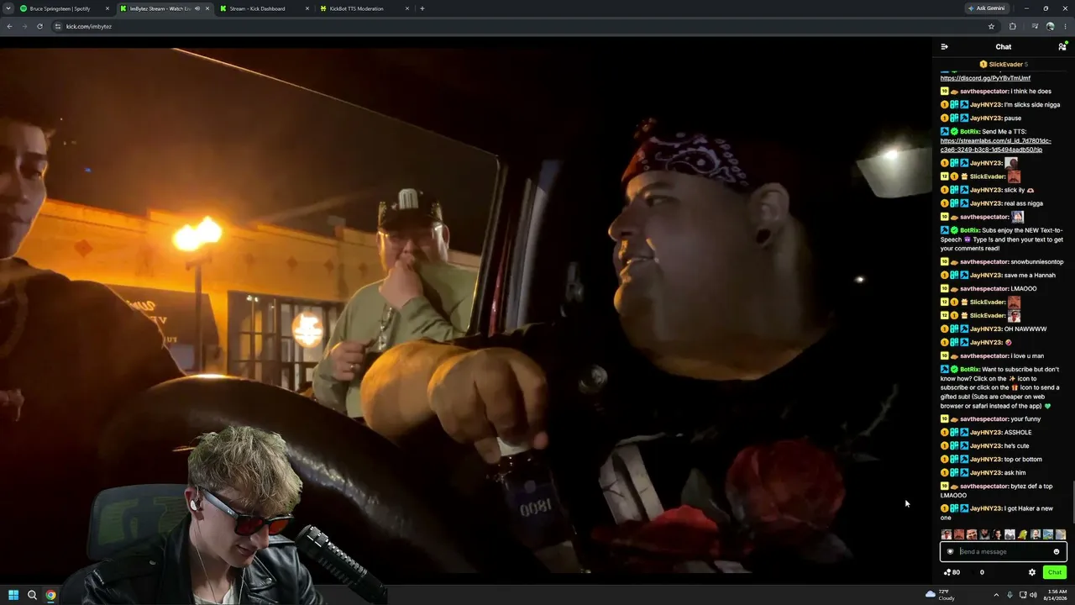Close the KickBot TTS Moderation tab
This screenshot has width=1075, height=605.
(x=407, y=8)
